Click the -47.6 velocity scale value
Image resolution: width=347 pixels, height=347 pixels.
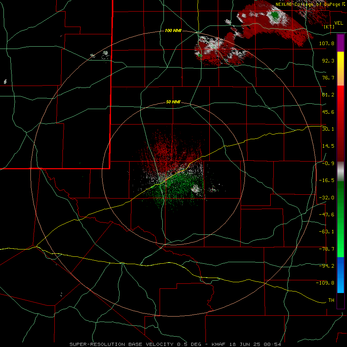327,215
